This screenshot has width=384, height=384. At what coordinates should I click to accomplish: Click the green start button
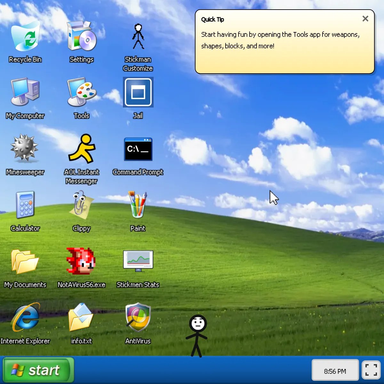pos(38,370)
